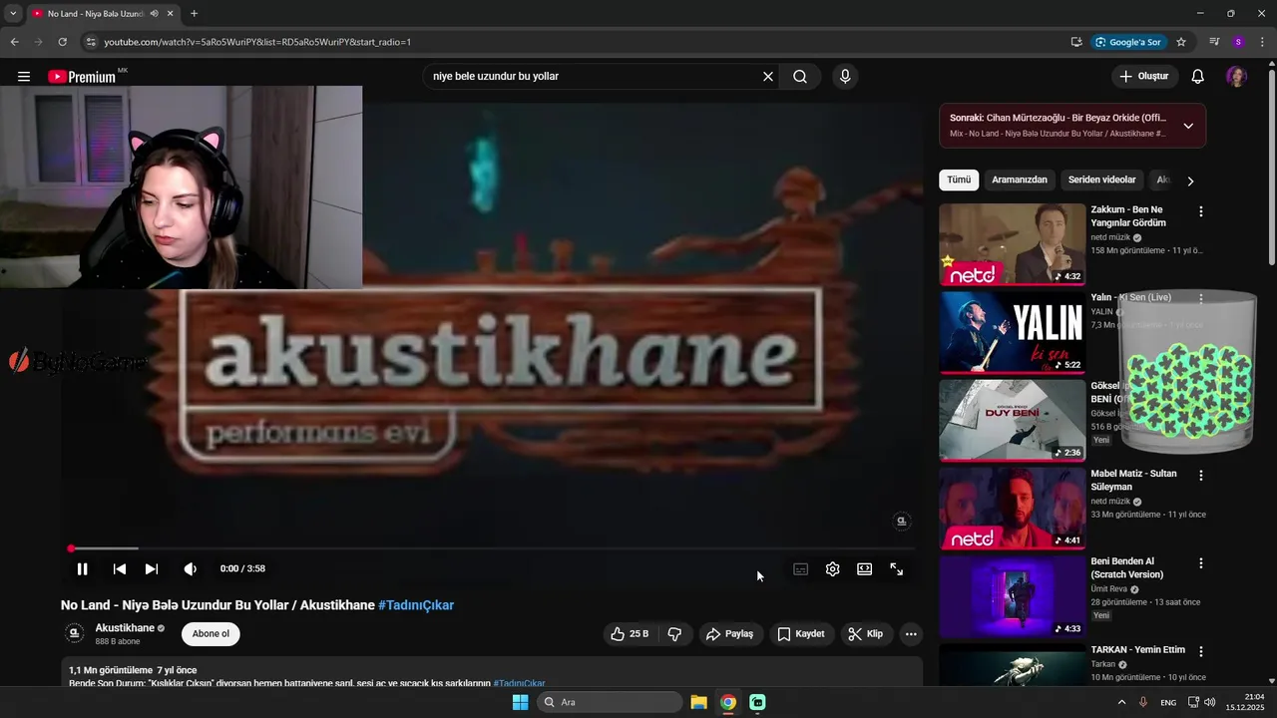
Task: Subscribe with Abone ol button
Action: pos(211,634)
